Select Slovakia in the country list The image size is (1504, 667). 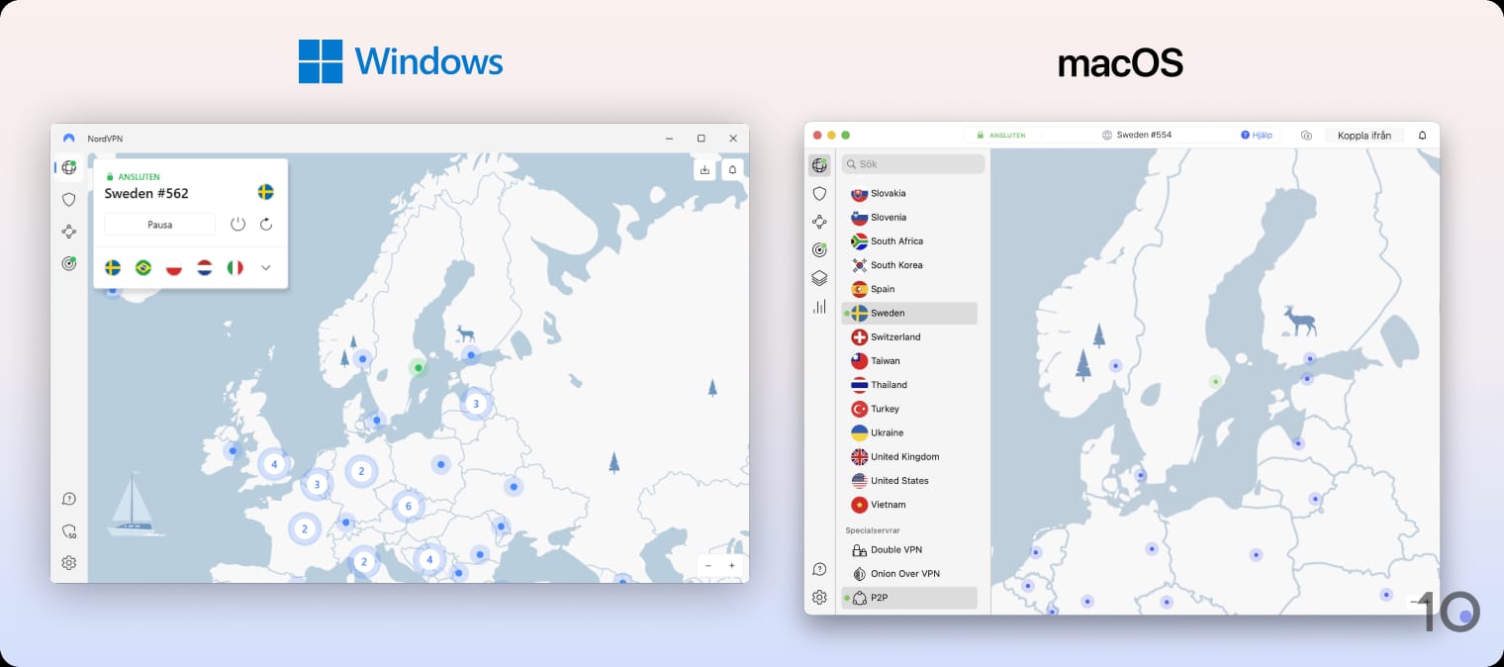[x=909, y=193]
